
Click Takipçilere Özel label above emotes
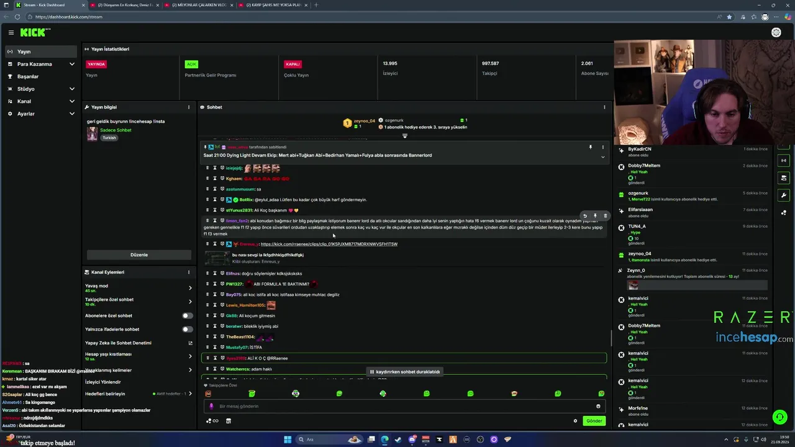coord(223,385)
